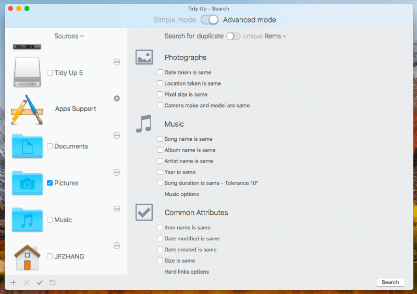Enable Song name is same

click(x=160, y=139)
